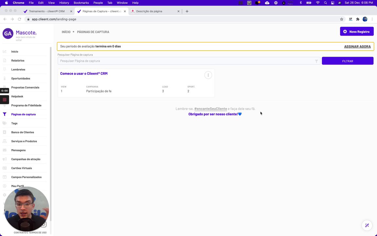The width and height of the screenshot is (377, 236).
Task: Open macOS Control Center icon
Action: (x=332, y=3)
